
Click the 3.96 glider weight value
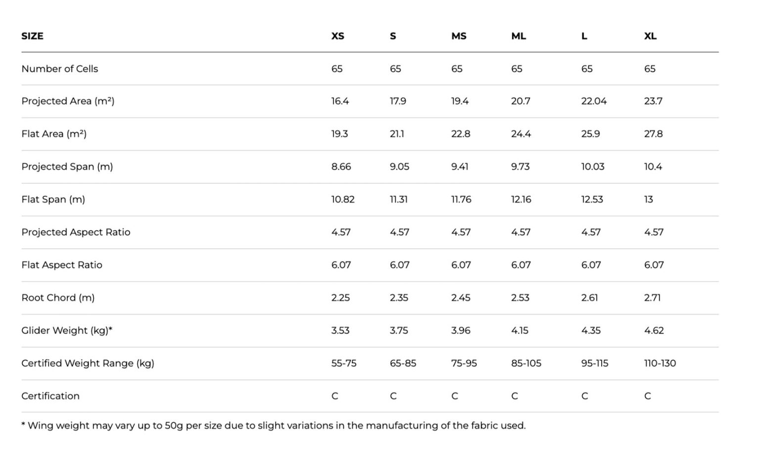point(460,331)
